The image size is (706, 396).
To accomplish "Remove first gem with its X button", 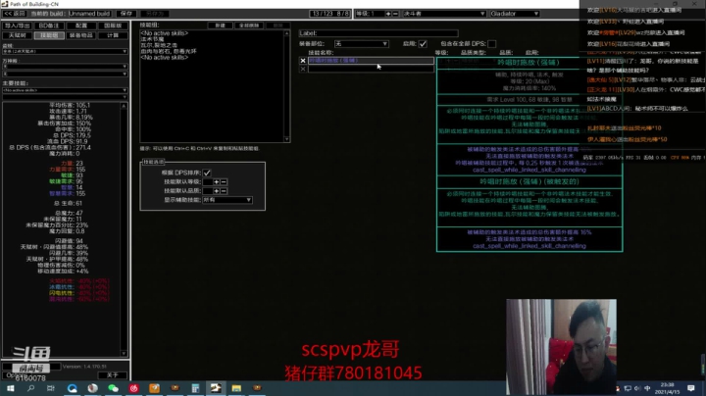I will [x=303, y=61].
